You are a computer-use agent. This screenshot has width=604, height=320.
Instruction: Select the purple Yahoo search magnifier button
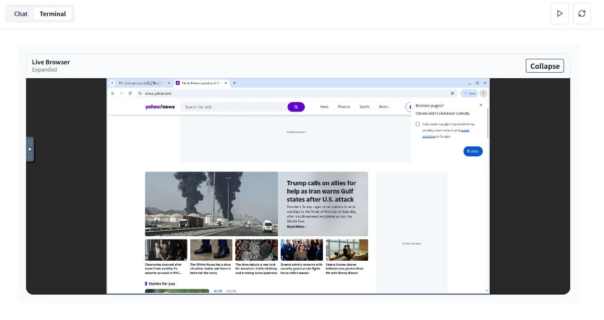[296, 106]
